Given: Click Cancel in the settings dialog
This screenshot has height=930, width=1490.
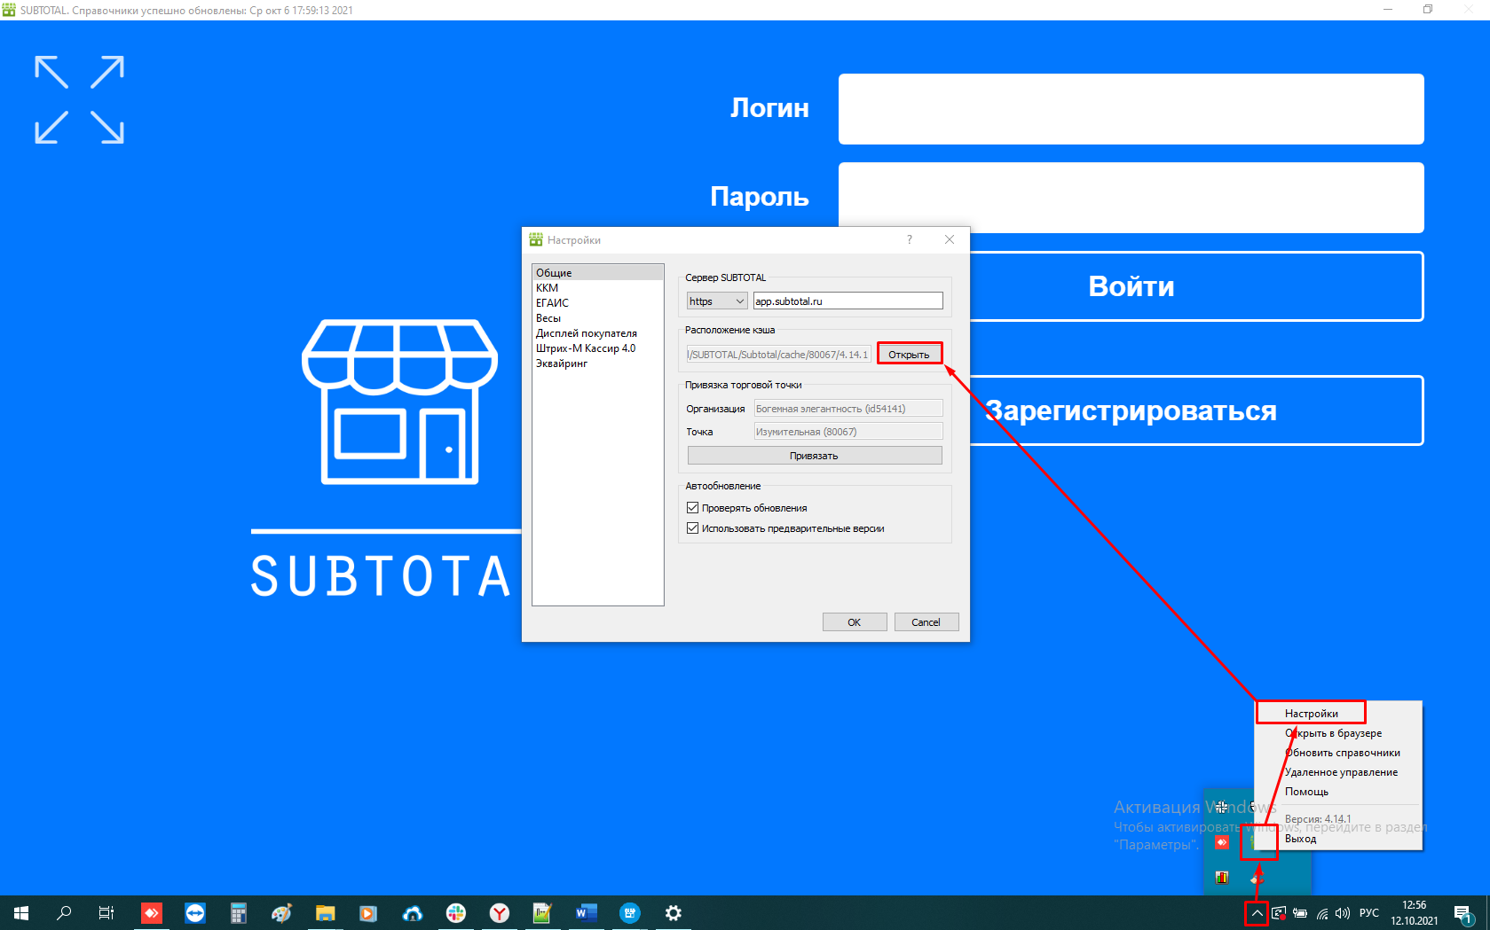Looking at the screenshot, I should [926, 622].
